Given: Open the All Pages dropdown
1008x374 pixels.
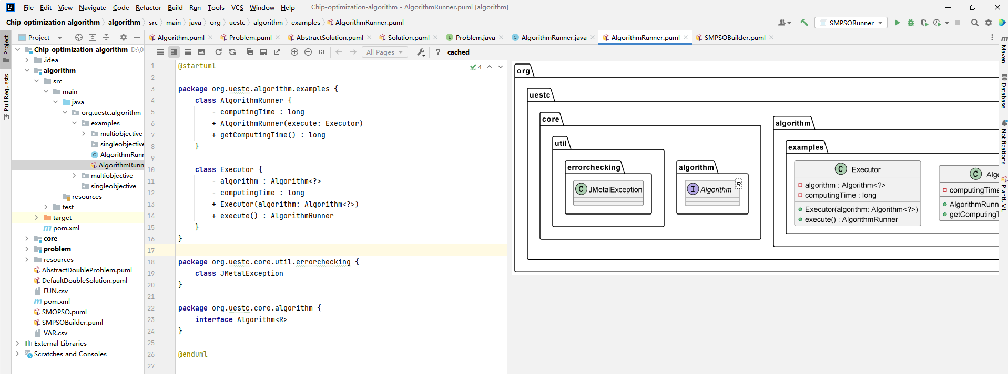Looking at the screenshot, I should (385, 52).
